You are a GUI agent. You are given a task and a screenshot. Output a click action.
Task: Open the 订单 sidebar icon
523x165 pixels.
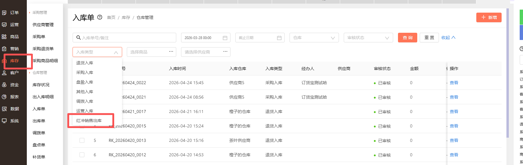tap(4, 13)
